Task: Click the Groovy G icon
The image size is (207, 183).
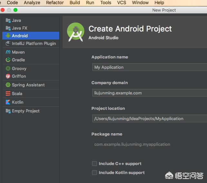Action: click(x=8, y=68)
